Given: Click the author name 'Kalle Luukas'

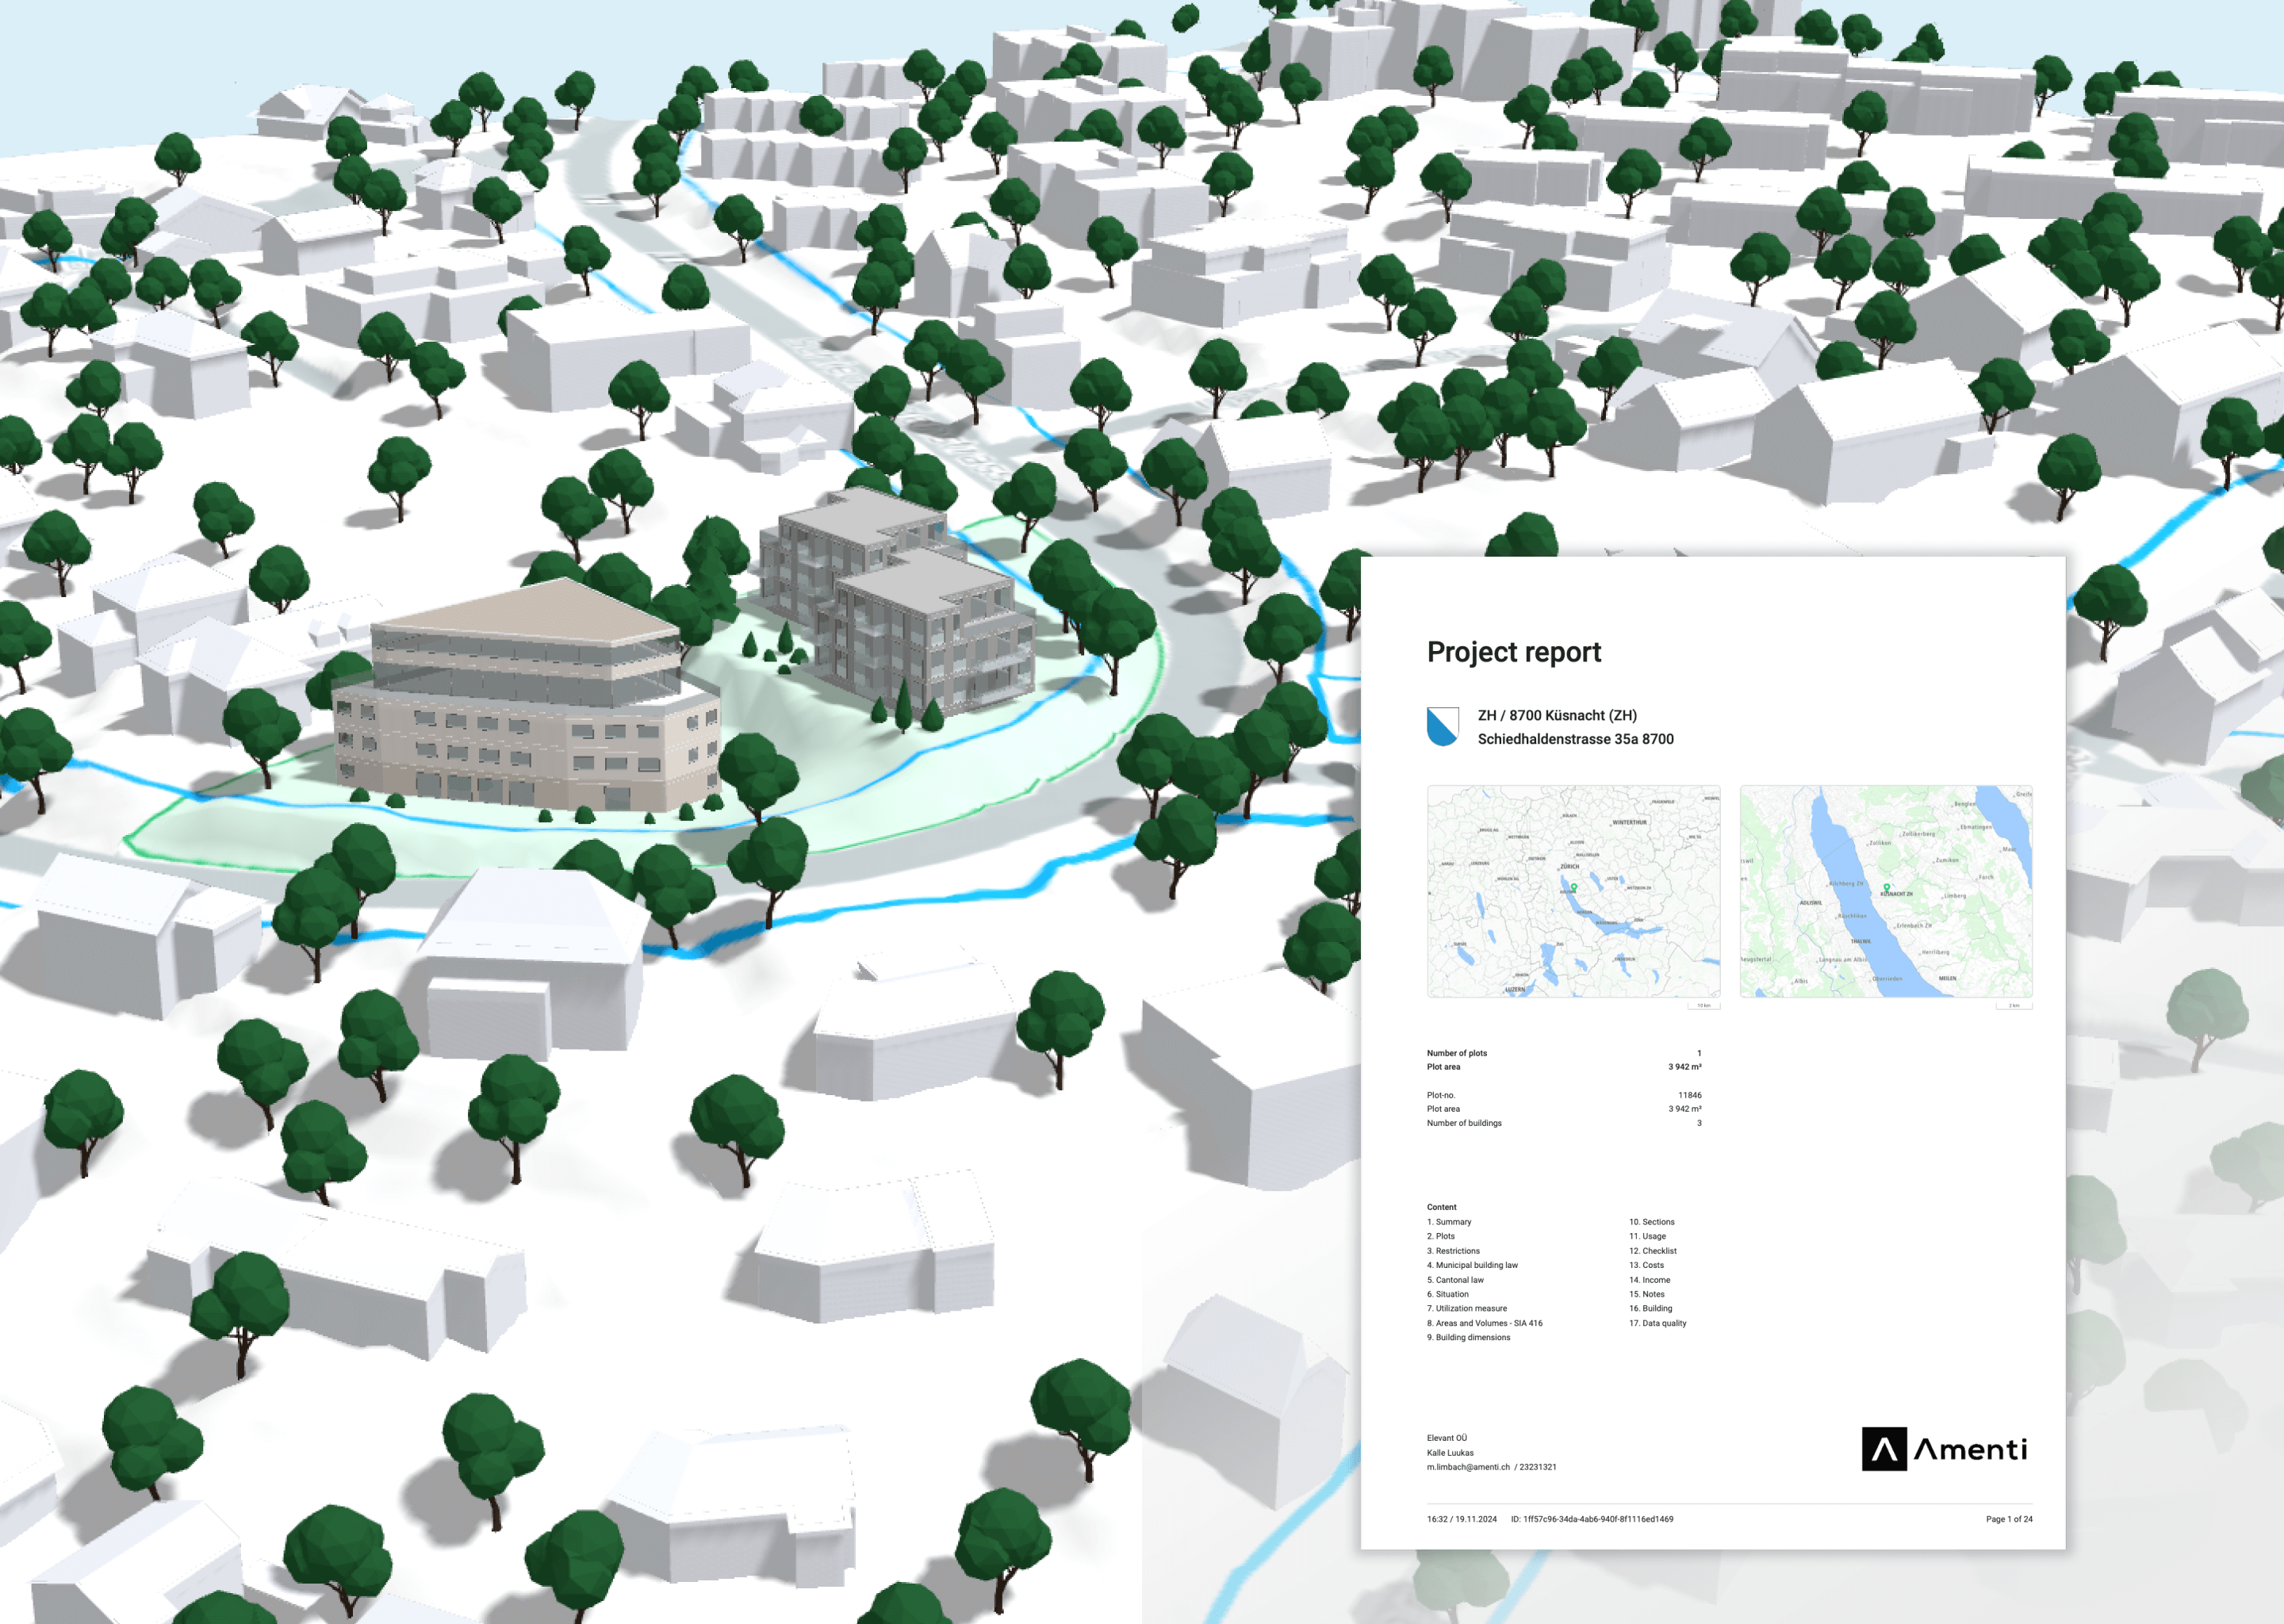Looking at the screenshot, I should tap(1450, 1453).
